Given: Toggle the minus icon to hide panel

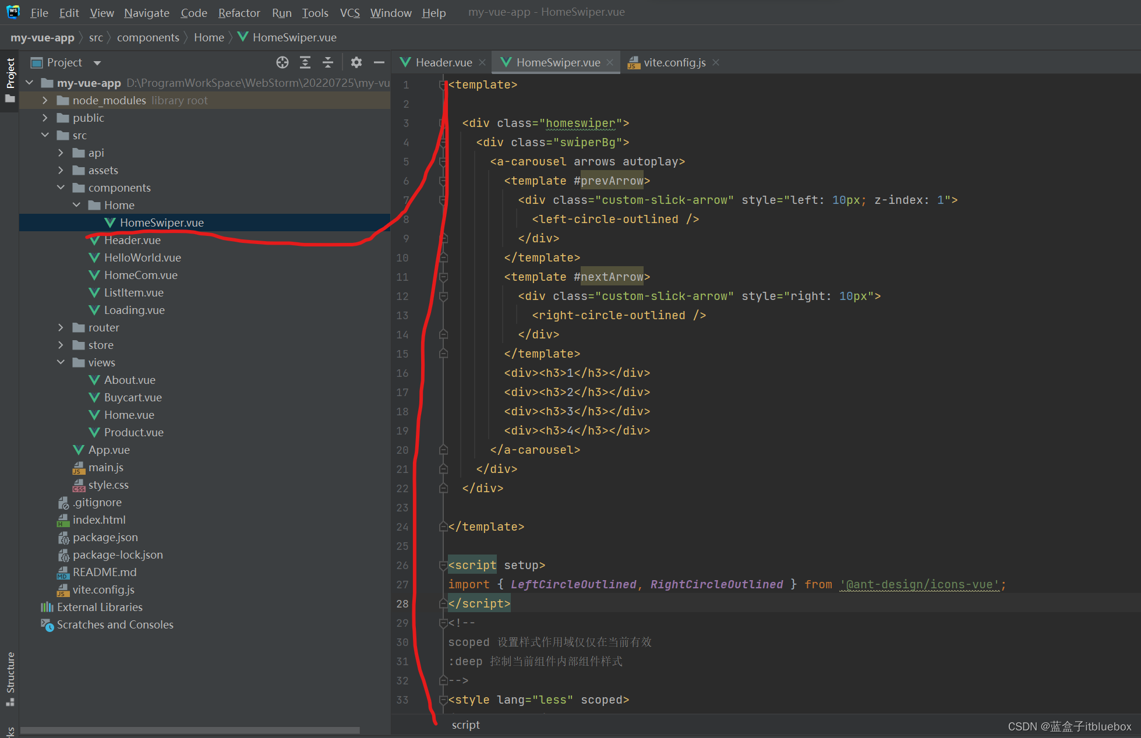Looking at the screenshot, I should (379, 62).
